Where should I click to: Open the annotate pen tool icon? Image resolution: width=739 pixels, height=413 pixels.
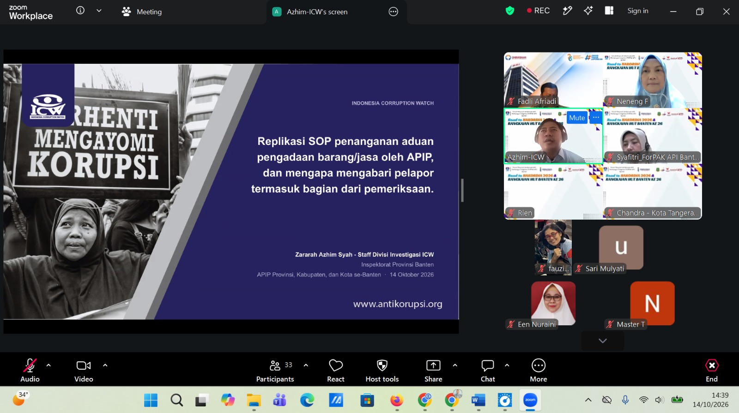click(x=567, y=11)
